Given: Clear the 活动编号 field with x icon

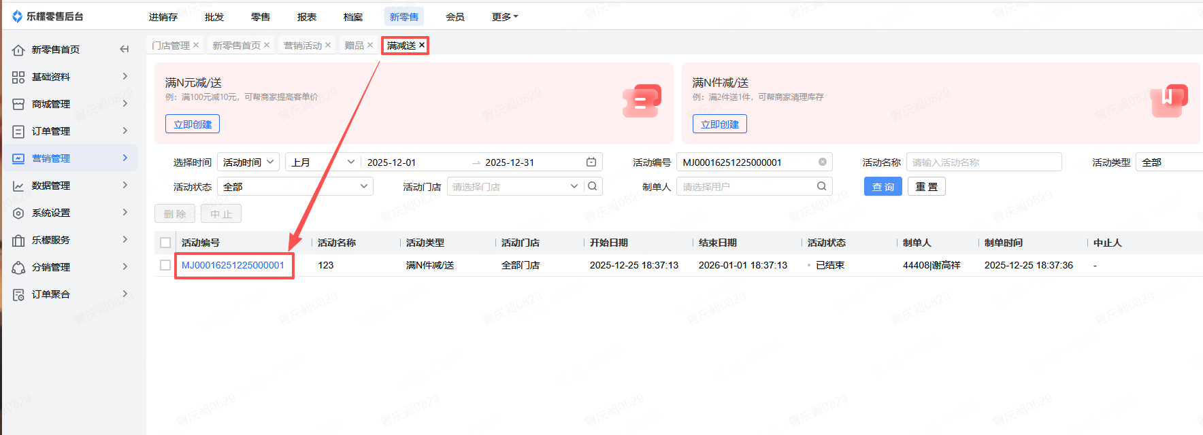Looking at the screenshot, I should tap(823, 162).
